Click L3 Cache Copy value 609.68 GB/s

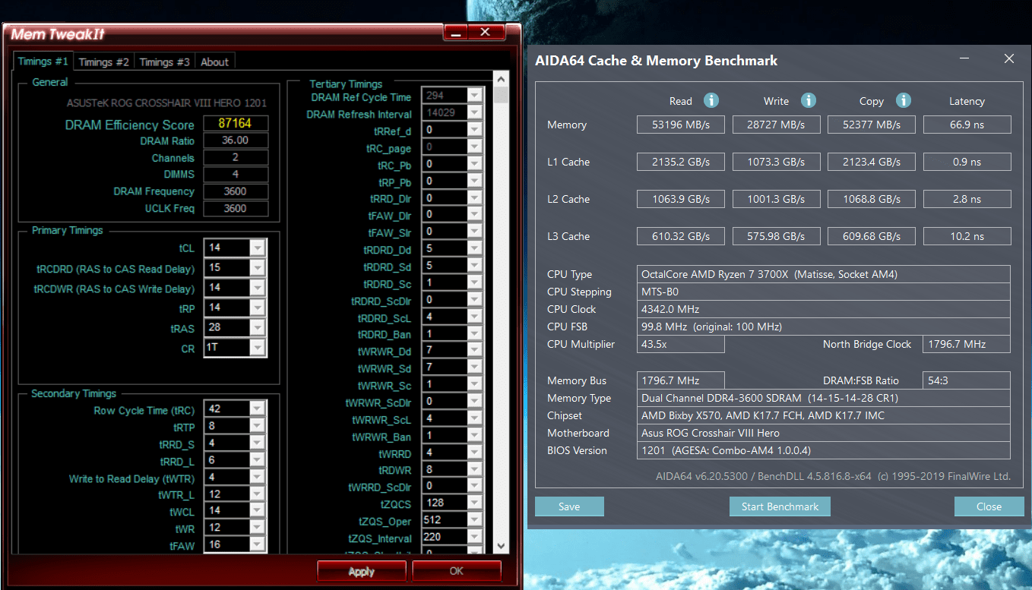(x=872, y=236)
